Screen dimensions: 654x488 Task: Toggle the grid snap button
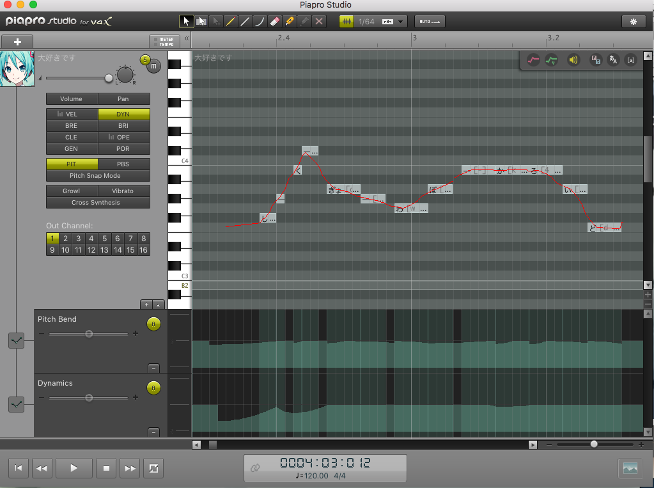click(346, 21)
